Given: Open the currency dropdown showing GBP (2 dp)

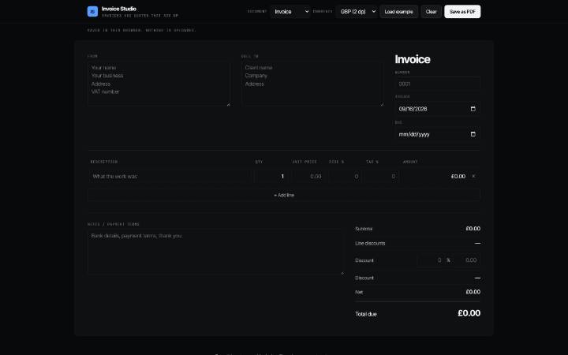Looking at the screenshot, I should [357, 12].
